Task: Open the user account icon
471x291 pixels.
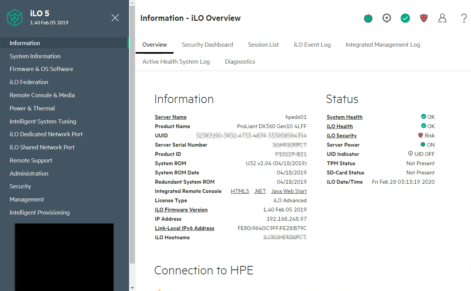Action: (442, 18)
